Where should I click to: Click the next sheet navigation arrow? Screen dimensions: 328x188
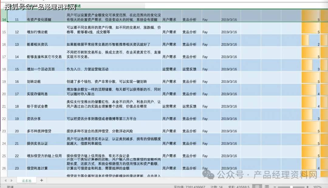coord(12,180)
